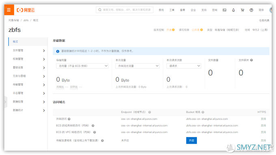
Task: Open the 费用 top menu
Action: pyautogui.click(x=161, y=10)
